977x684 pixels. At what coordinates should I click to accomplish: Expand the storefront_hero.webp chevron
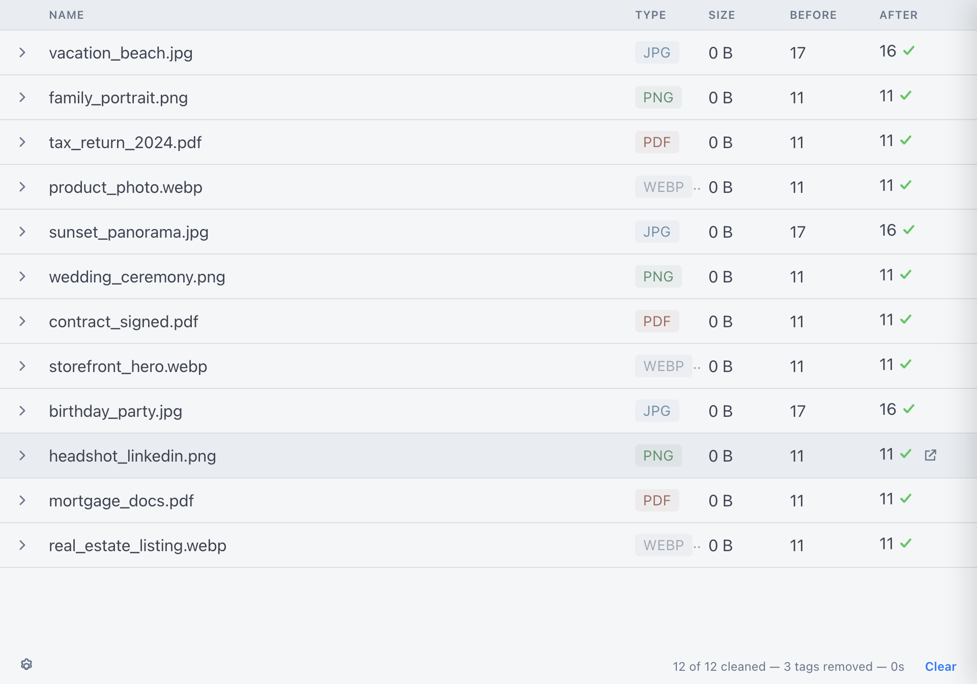(22, 366)
